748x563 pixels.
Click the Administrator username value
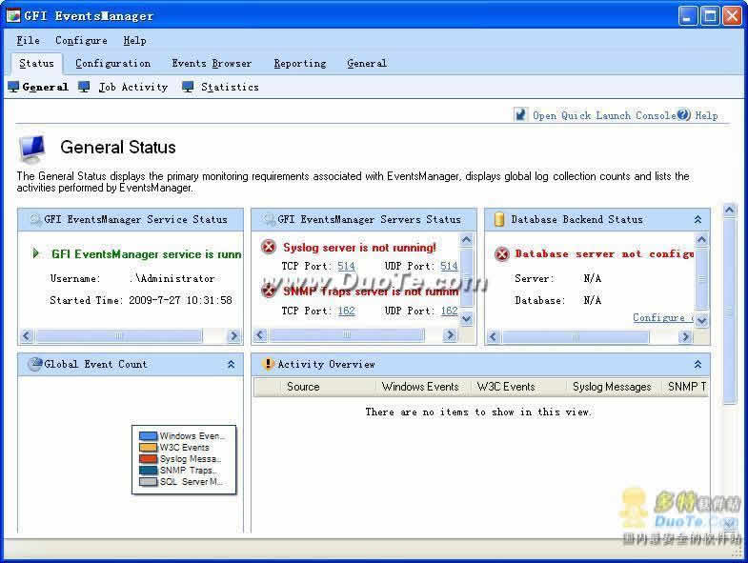[172, 278]
